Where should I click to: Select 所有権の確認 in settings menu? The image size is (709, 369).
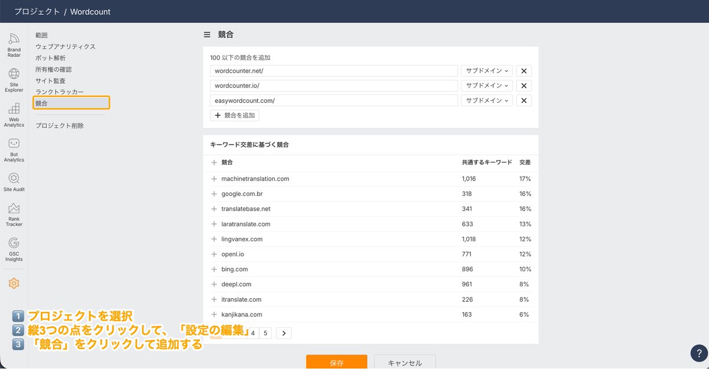(54, 69)
